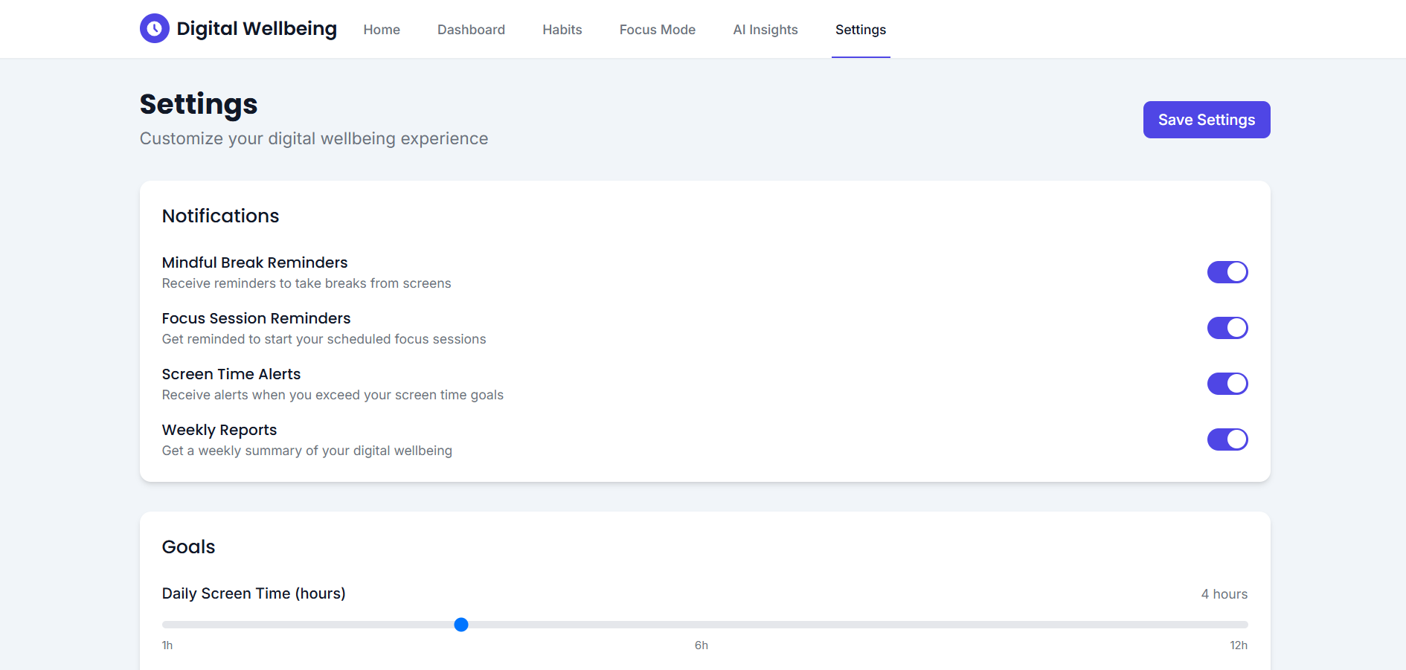
Task: Navigate to the Home page
Action: click(x=382, y=30)
